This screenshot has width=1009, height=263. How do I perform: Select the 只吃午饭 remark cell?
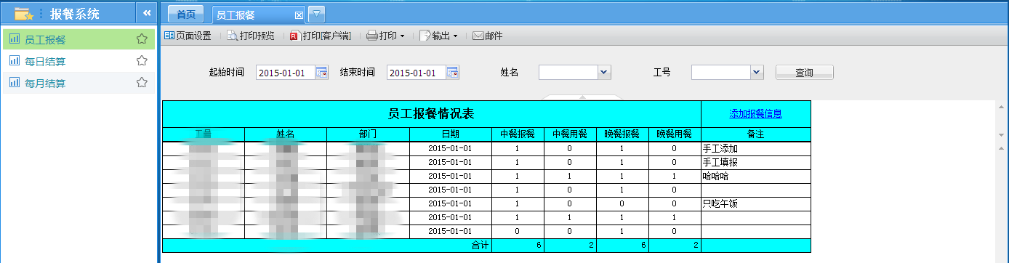[756, 204]
